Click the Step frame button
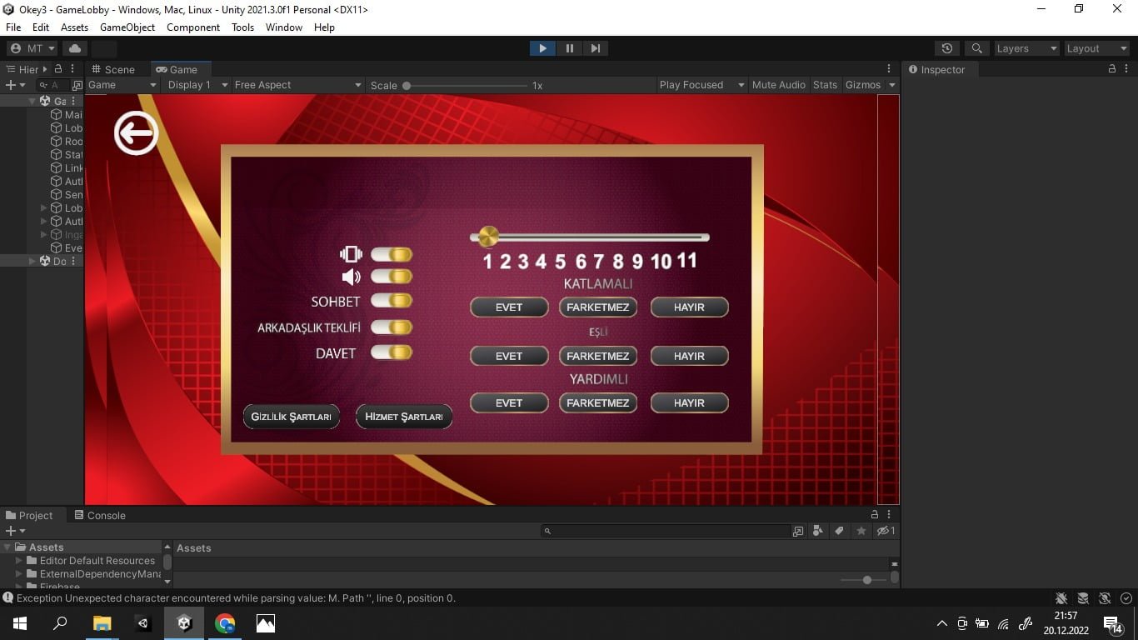This screenshot has width=1138, height=640. pyautogui.click(x=595, y=48)
